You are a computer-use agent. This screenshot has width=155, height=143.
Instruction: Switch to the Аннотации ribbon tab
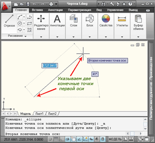55,10
